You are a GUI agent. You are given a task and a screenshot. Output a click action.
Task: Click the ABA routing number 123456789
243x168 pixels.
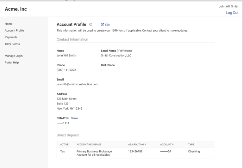pyautogui.click(x=135, y=152)
